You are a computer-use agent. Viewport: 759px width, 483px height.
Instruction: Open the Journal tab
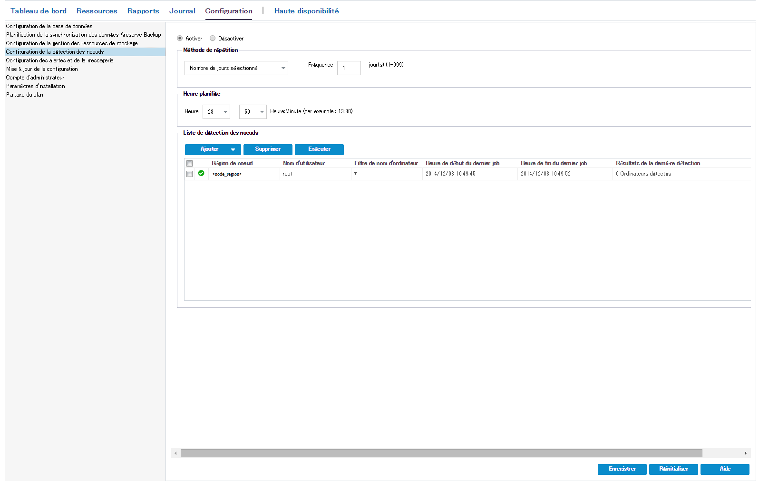[x=182, y=11]
